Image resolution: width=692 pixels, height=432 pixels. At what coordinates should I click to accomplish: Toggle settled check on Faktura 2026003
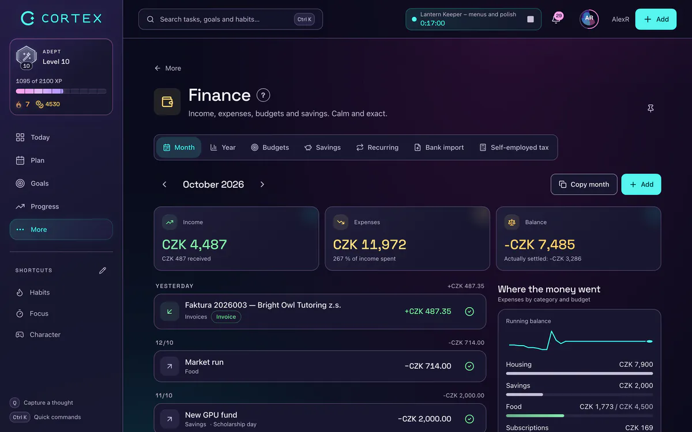tap(469, 312)
